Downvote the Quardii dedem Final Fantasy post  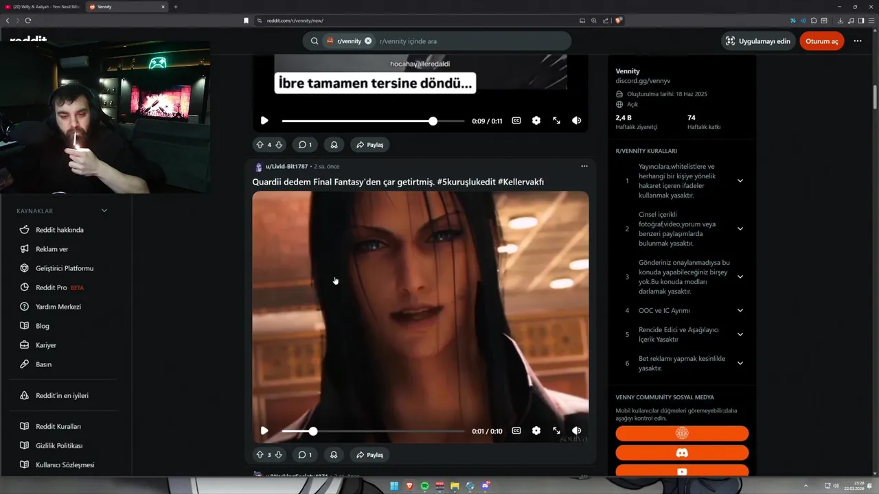tap(279, 455)
